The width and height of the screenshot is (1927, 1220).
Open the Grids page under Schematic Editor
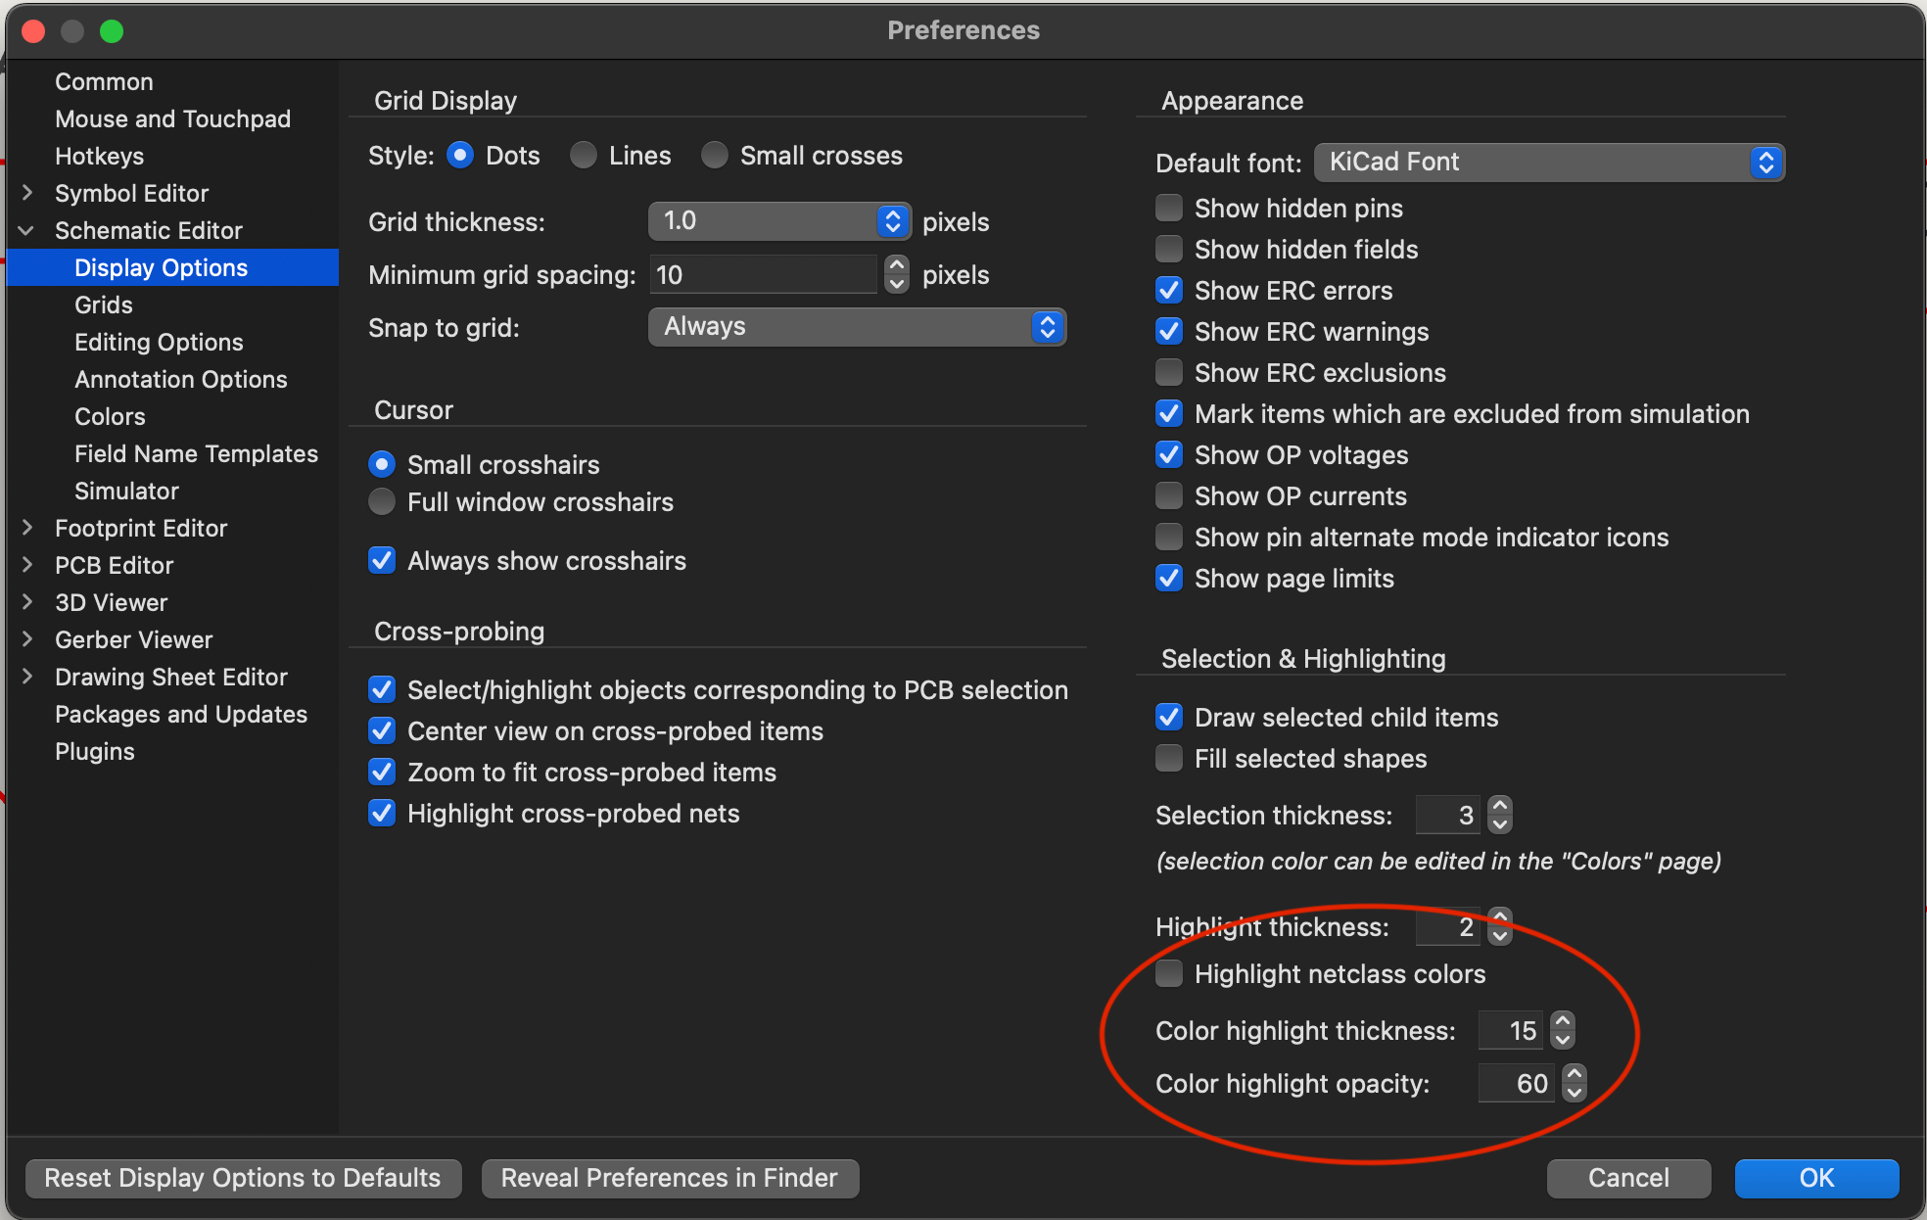click(103, 305)
